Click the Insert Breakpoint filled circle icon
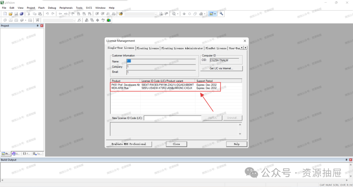Viewport: 353px width, 187px height. 184,14
